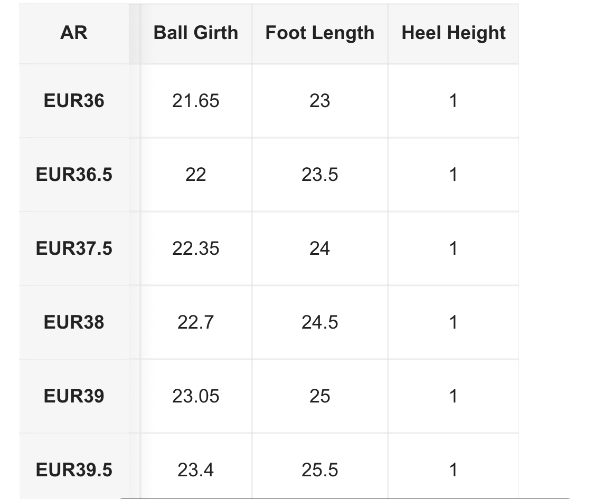
Task: Click the AR column header
Action: coord(74,33)
